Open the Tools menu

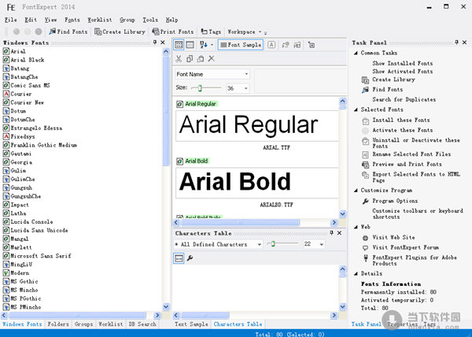pyautogui.click(x=150, y=20)
